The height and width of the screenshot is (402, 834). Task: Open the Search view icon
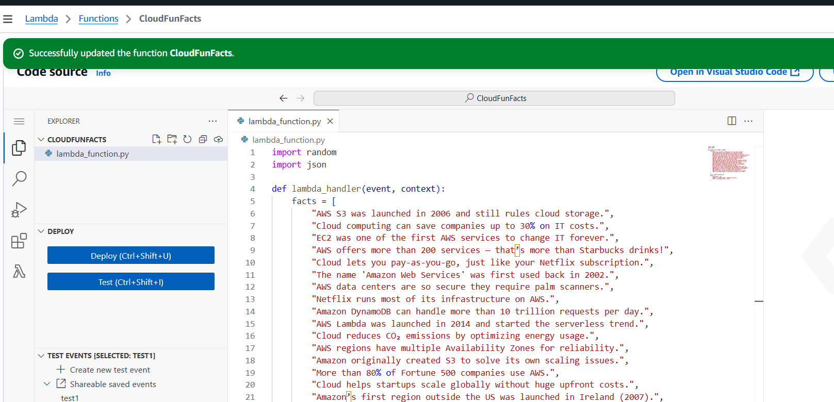pos(19,179)
